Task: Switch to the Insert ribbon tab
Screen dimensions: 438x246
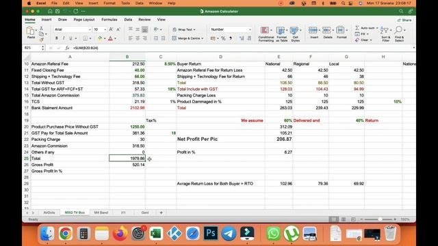Action: point(47,20)
